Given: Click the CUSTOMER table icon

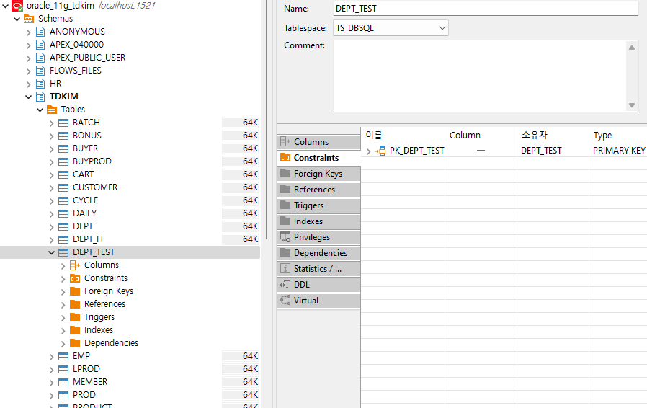Looking at the screenshot, I should coord(63,187).
